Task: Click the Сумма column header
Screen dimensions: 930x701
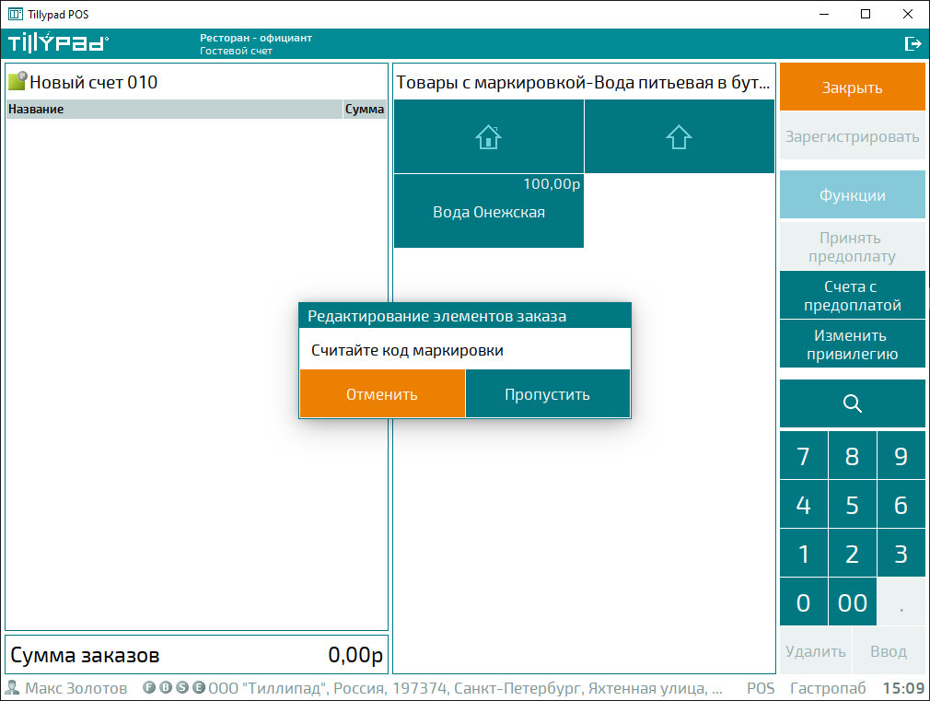Action: [365, 110]
